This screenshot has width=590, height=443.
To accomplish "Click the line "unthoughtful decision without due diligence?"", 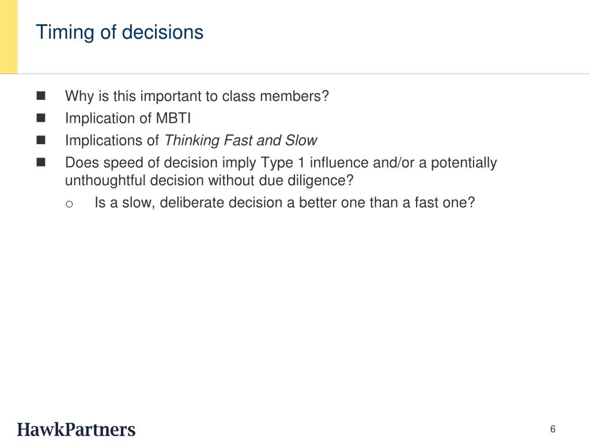I will [x=209, y=181].
